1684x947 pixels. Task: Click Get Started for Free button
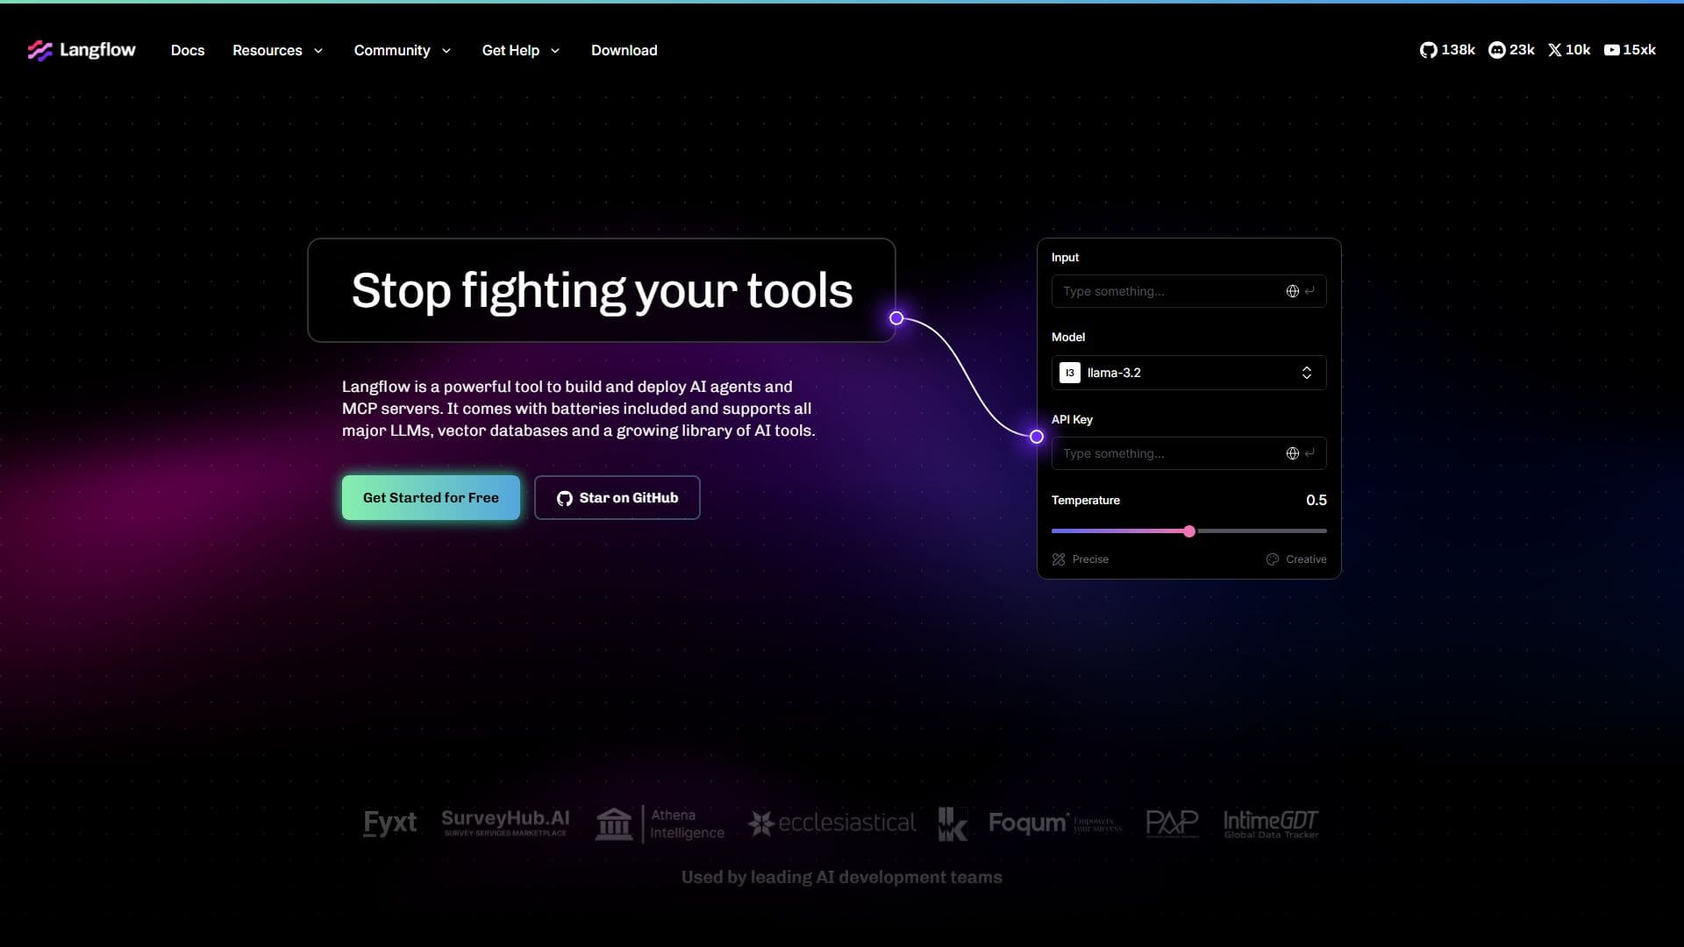pos(431,497)
